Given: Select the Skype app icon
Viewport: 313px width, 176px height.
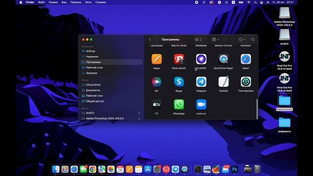Looking at the screenshot, I should pos(179,82).
